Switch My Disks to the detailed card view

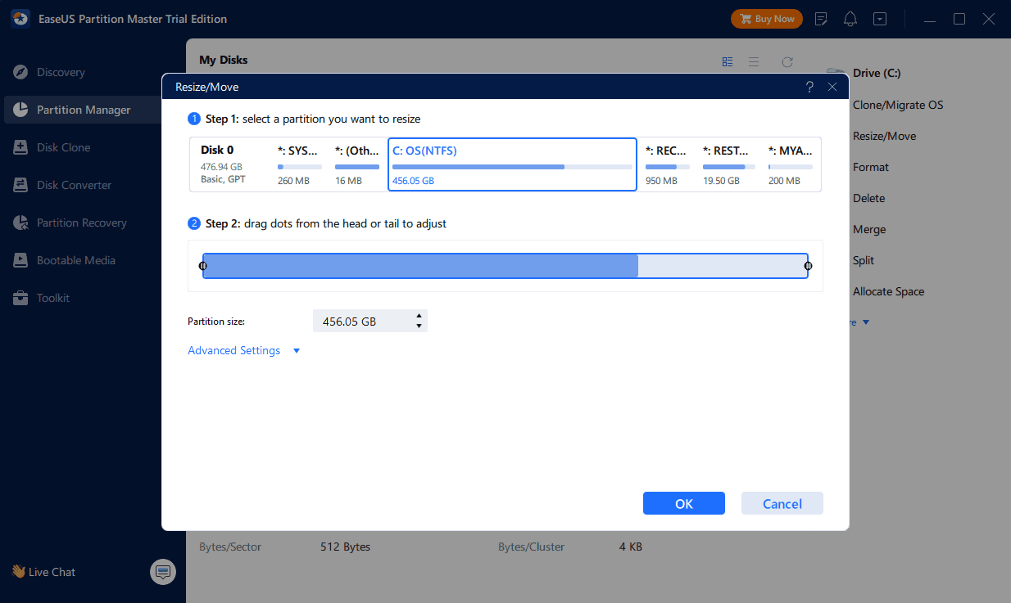coord(728,61)
